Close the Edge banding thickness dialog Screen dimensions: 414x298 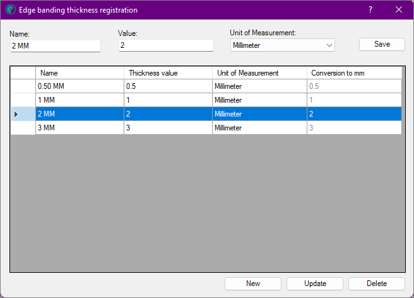[399, 9]
